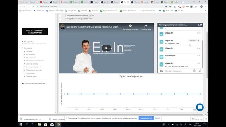
Task: Click Show all downloads button
Action: [197, 119]
